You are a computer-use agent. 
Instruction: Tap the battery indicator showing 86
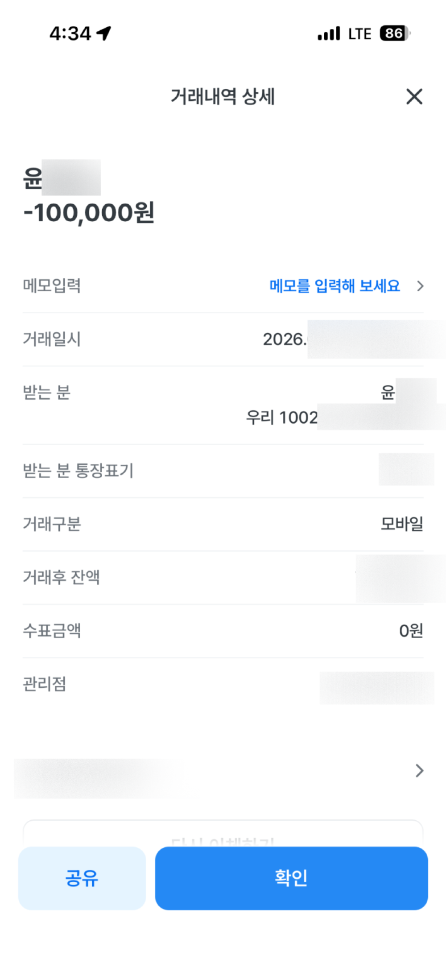point(395,33)
